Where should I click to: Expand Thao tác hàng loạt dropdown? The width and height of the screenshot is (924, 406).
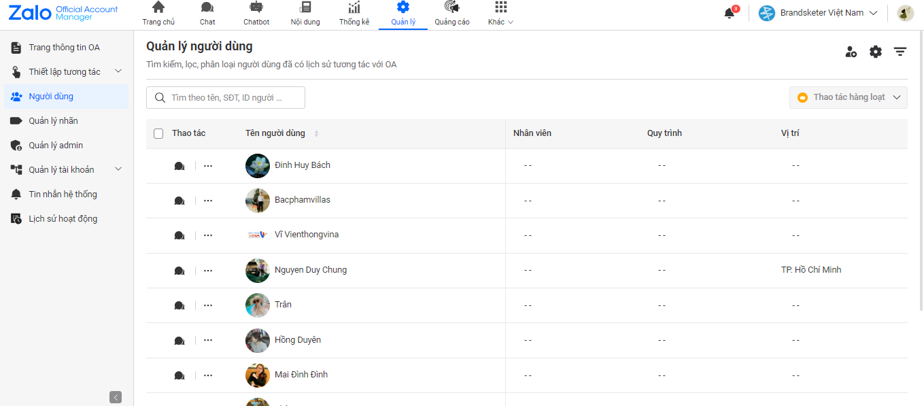pos(849,97)
